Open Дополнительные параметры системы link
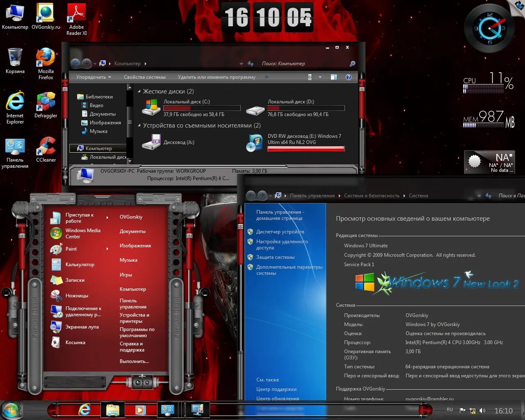Screen dimensions: 525x420 [x=289, y=270]
